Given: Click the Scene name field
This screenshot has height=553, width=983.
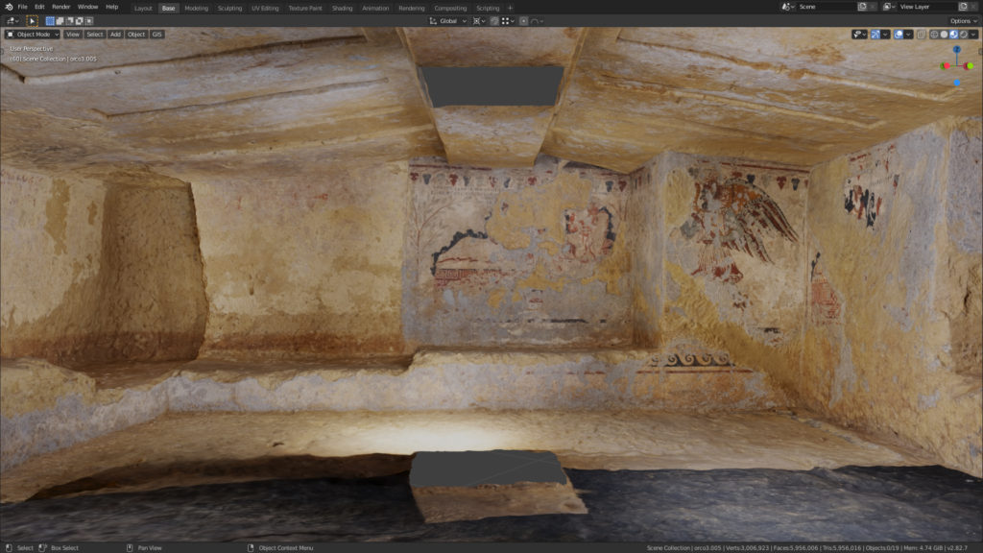Looking at the screenshot, I should tap(827, 7).
